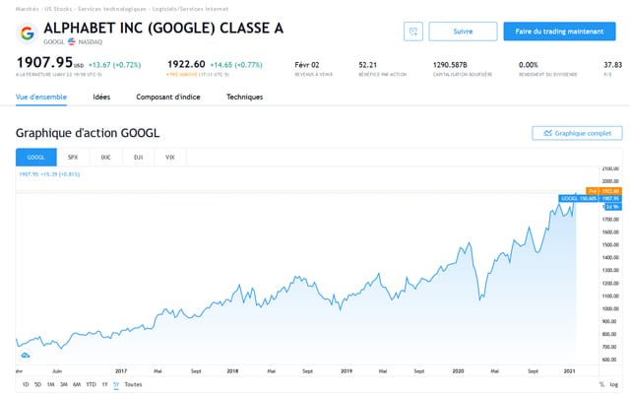Click Faire du trading maintenant button
Screen dimensions: 630x394
[559, 32]
